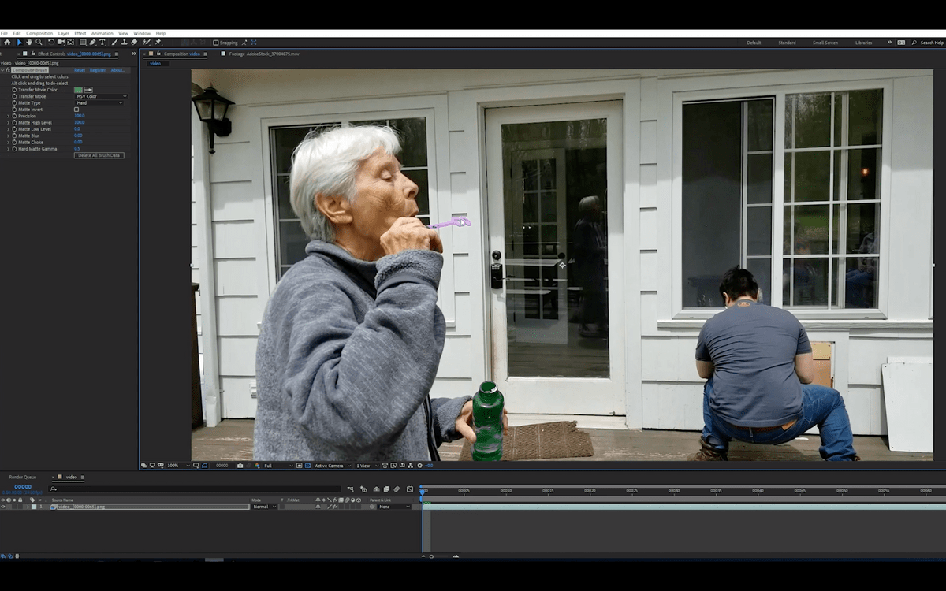Viewport: 946px width, 591px height.
Task: Switch to Footage AdobeStock_37004075.mov tab
Action: (264, 54)
